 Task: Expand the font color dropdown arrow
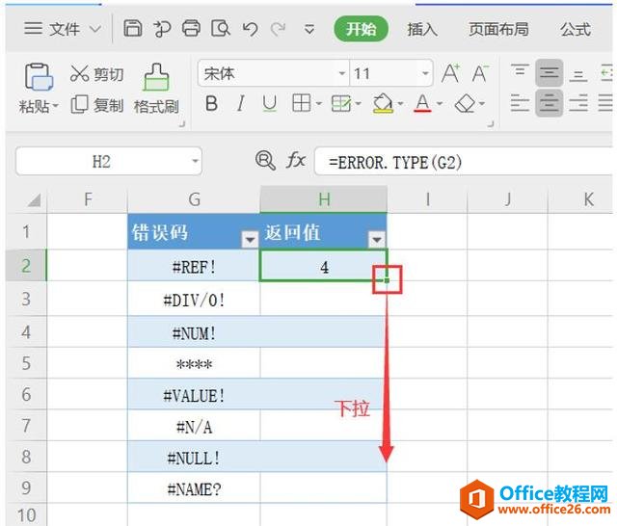click(440, 104)
